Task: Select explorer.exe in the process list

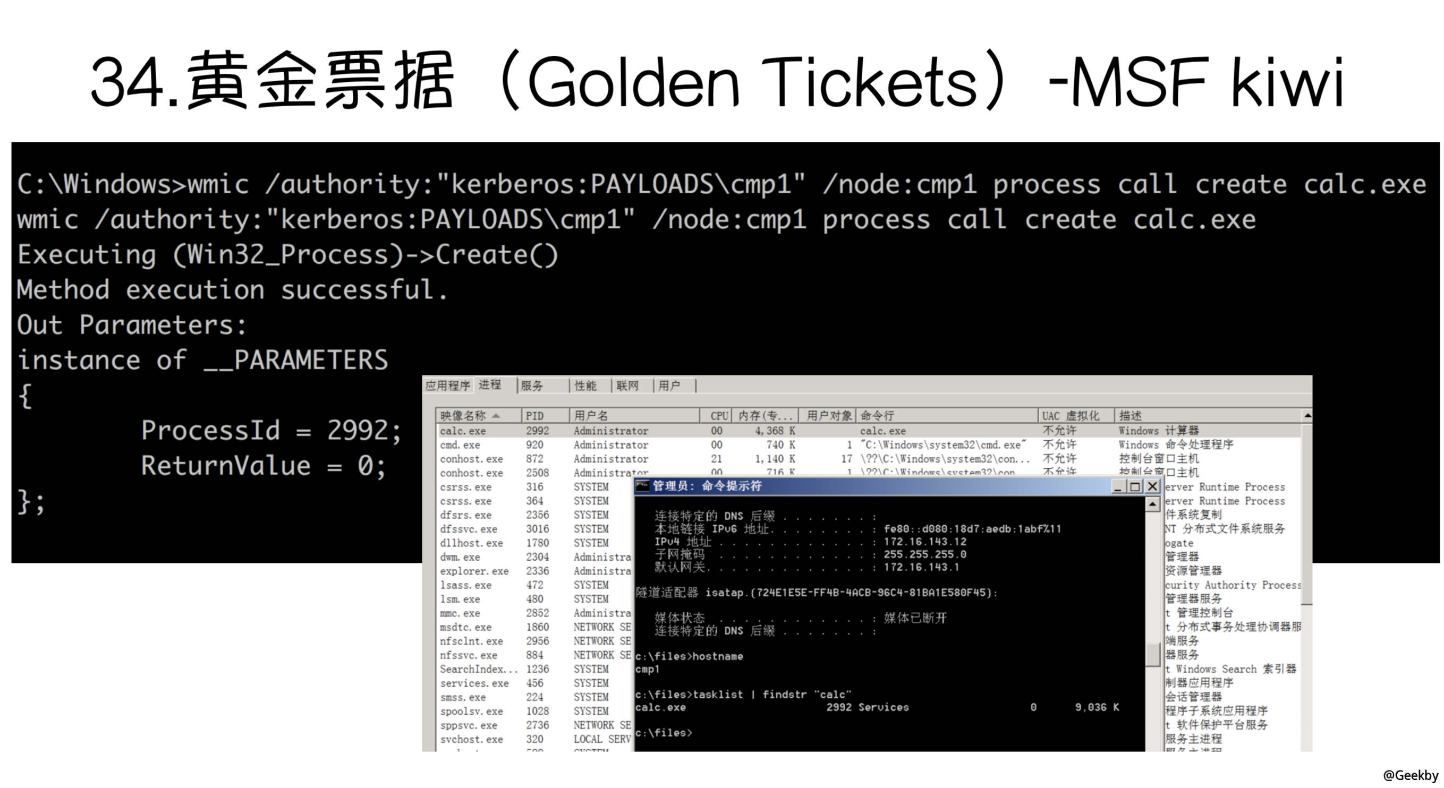Action: click(474, 570)
